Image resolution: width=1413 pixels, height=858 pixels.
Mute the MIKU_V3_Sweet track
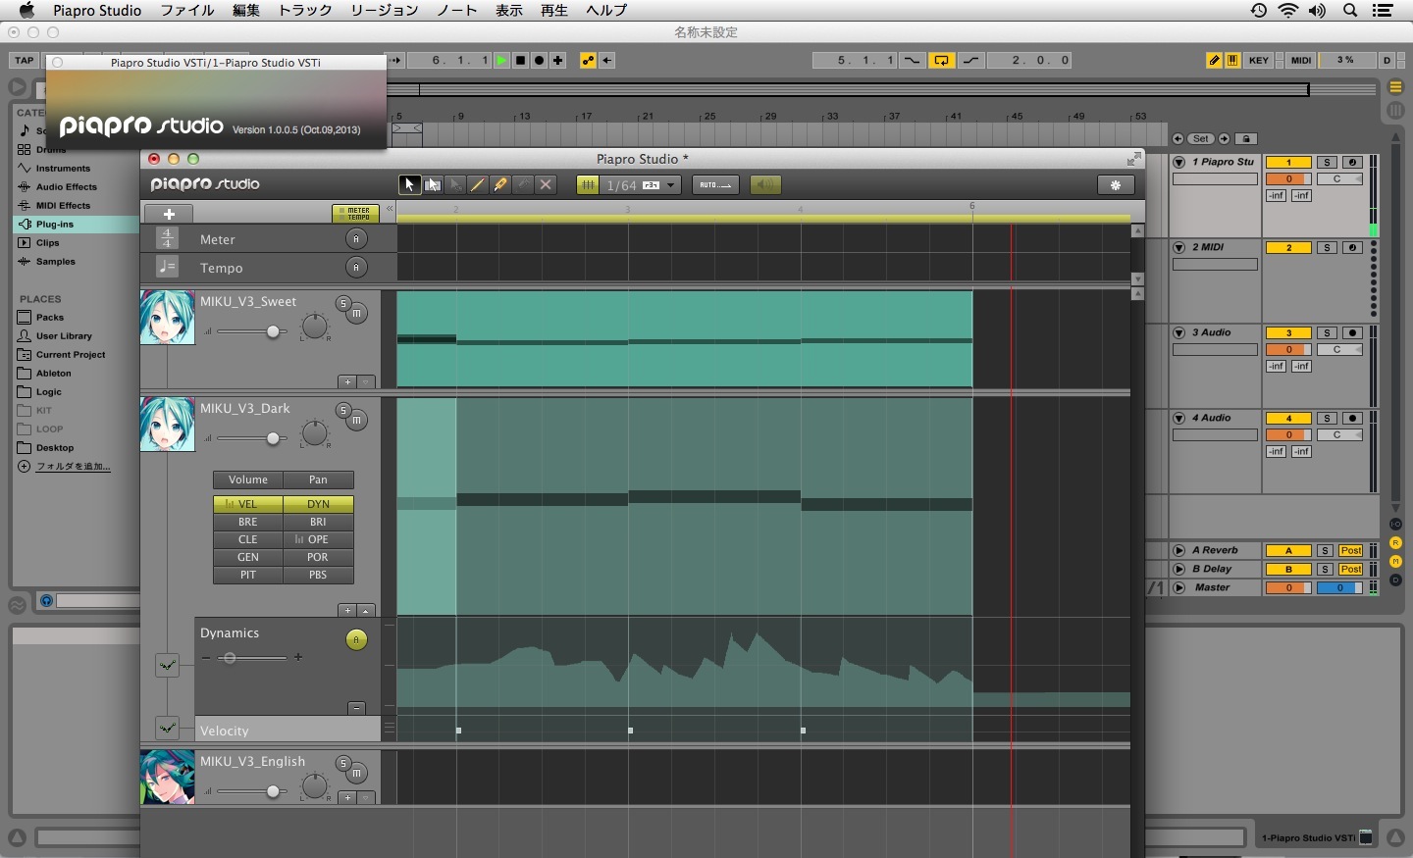pos(357,313)
